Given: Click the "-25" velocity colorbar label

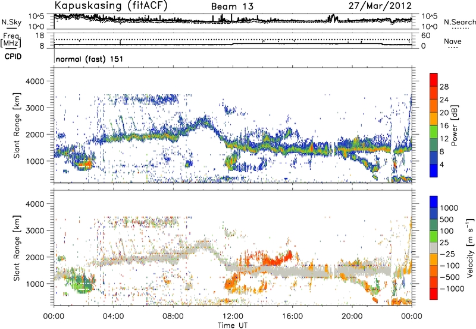Looking at the screenshot, I should (447, 254).
